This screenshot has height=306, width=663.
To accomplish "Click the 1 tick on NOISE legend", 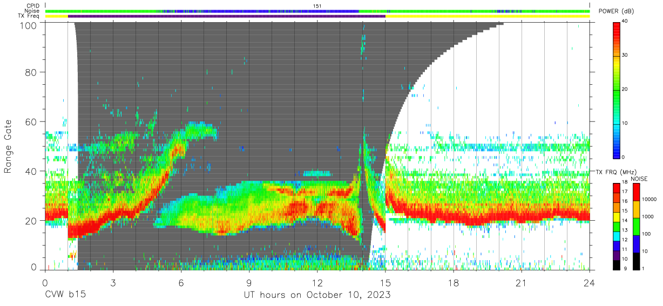I will (x=644, y=268).
